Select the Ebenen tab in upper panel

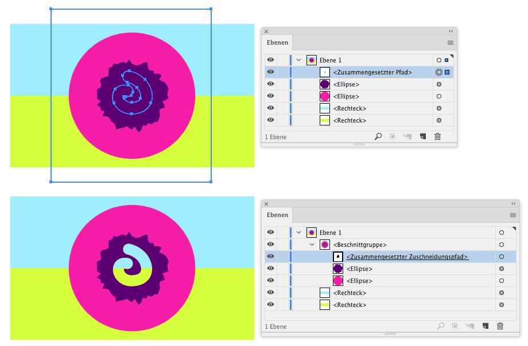pos(277,42)
